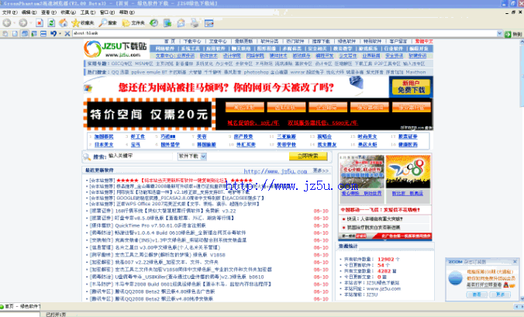This screenshot has width=524, height=317.
Task: Click the Undo blue arrow icon
Action: point(53,34)
